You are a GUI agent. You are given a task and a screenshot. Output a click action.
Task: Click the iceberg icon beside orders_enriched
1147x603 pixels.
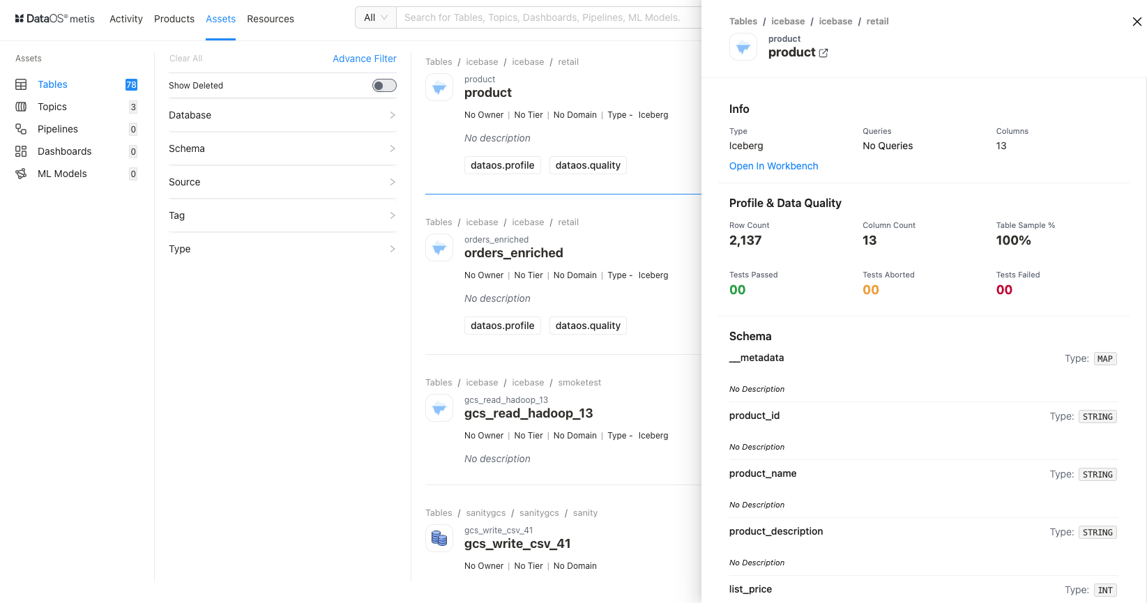(439, 248)
